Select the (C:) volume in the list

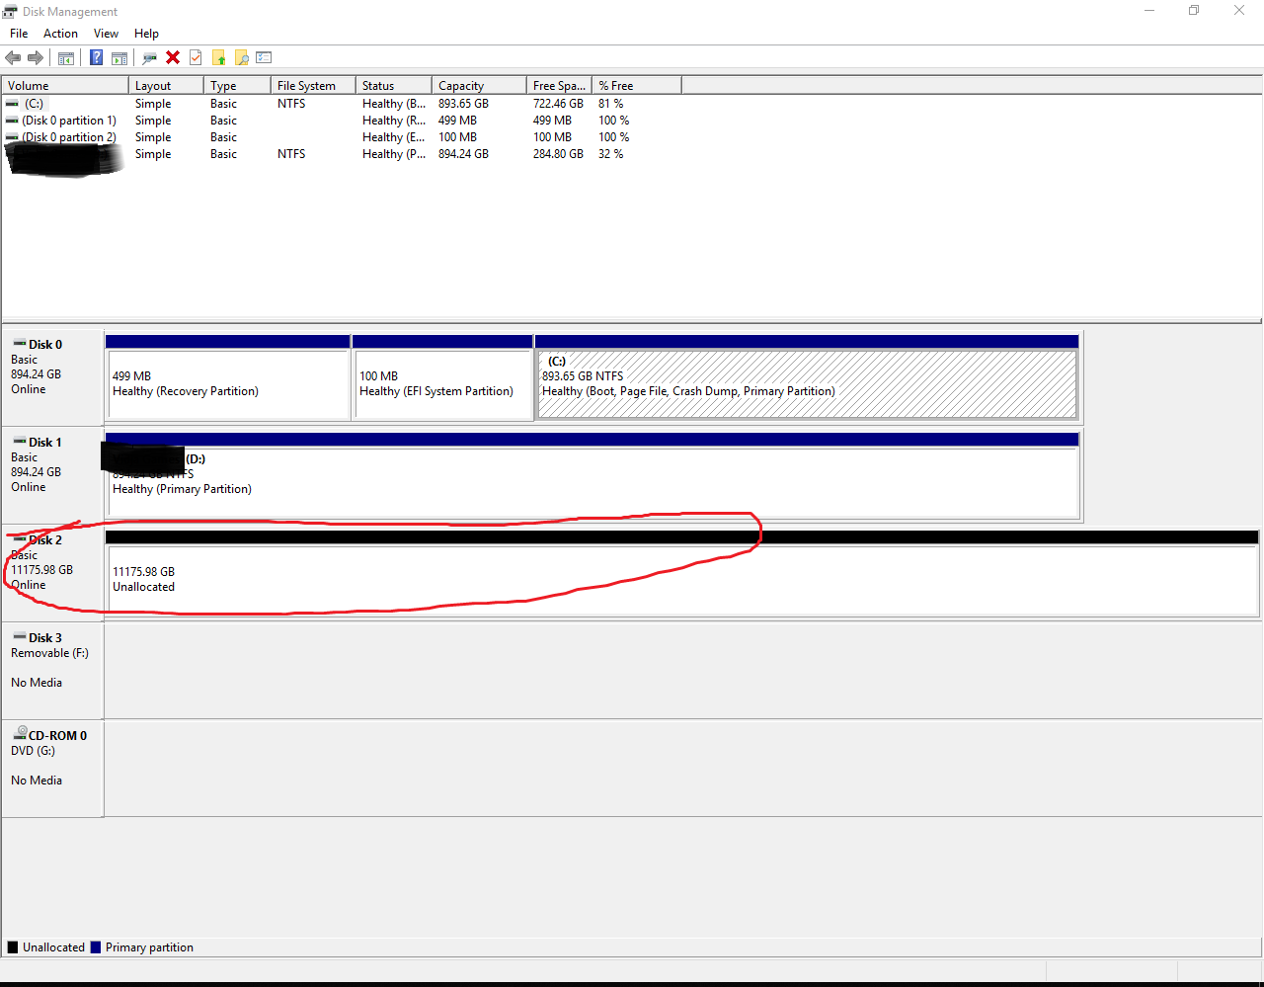point(35,104)
